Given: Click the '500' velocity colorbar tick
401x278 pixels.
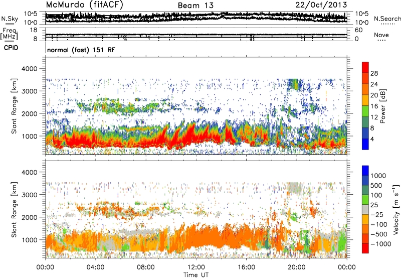Looking at the screenshot, I should click(376, 185).
